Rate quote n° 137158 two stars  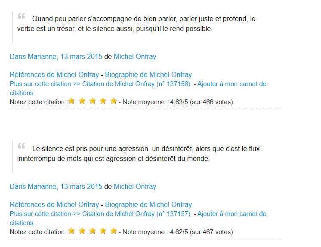[x=82, y=101]
